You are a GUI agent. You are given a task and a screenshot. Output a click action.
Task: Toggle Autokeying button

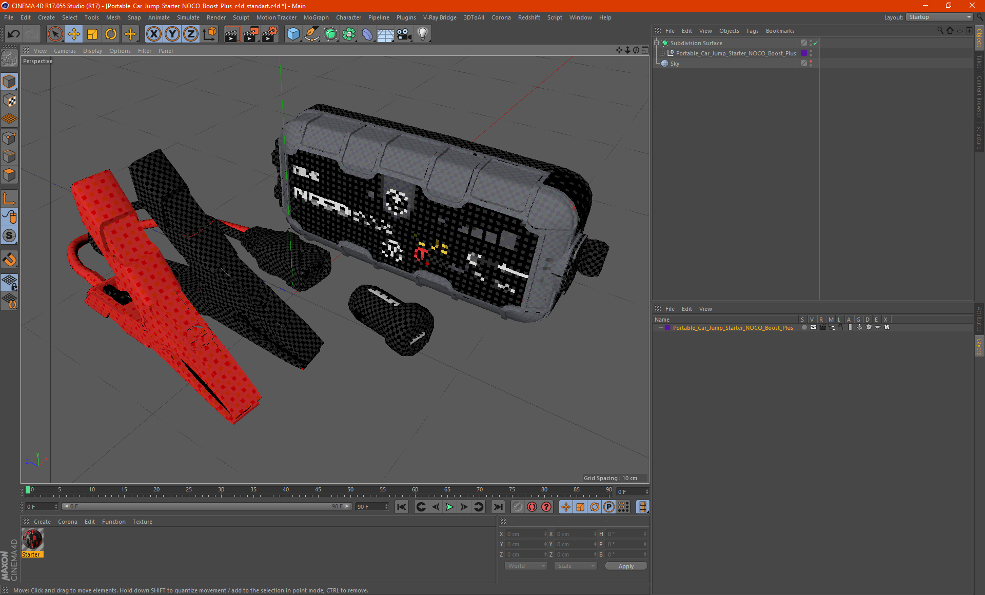(532, 507)
